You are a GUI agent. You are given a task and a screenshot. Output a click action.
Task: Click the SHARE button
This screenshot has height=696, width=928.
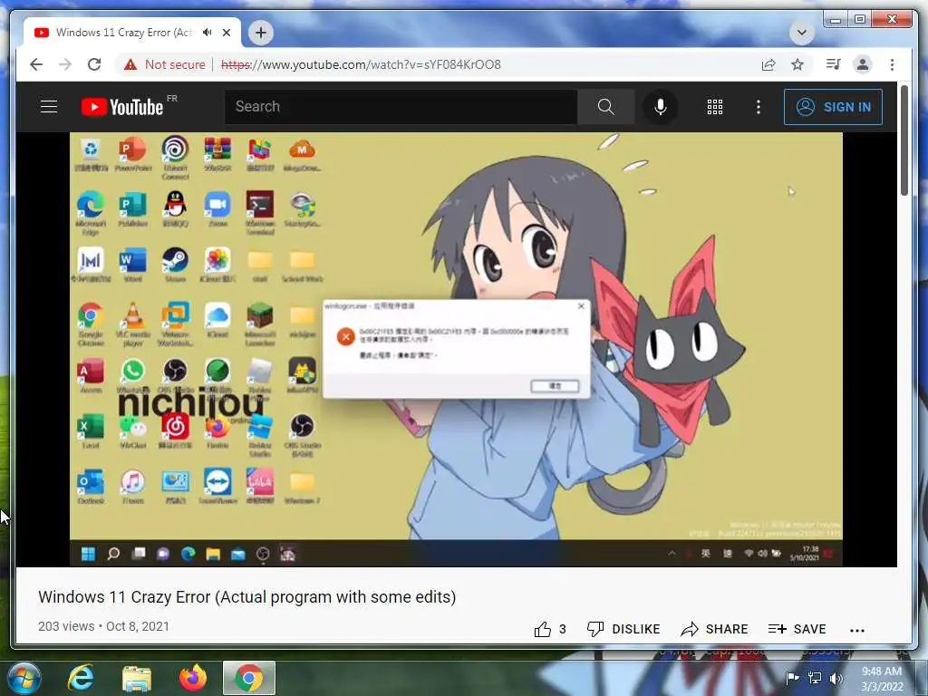coord(714,629)
